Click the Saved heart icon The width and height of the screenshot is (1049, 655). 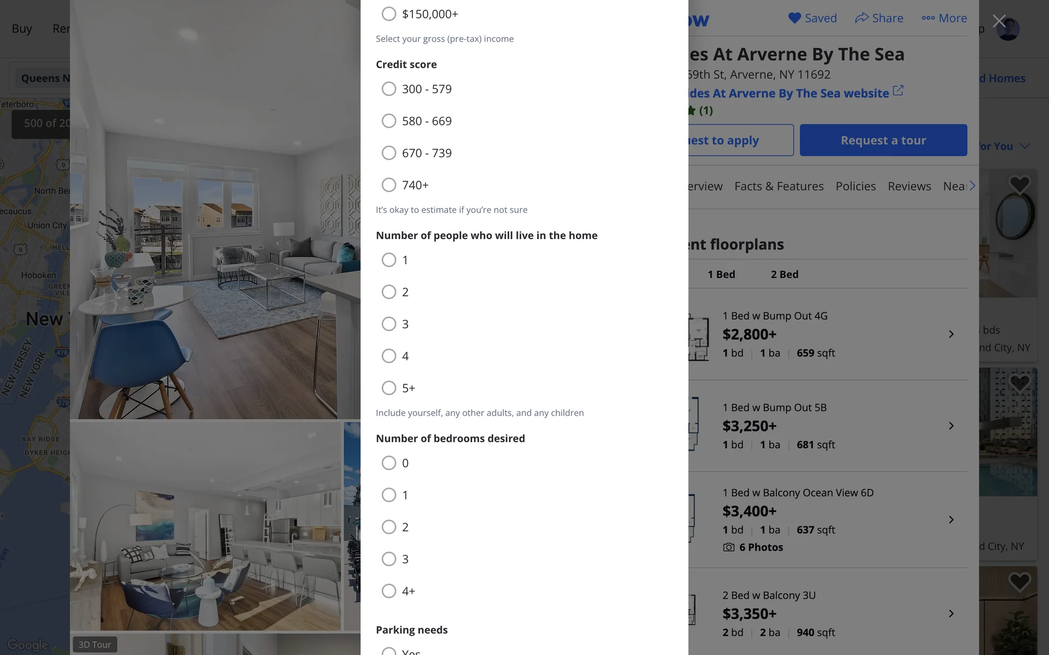click(794, 18)
